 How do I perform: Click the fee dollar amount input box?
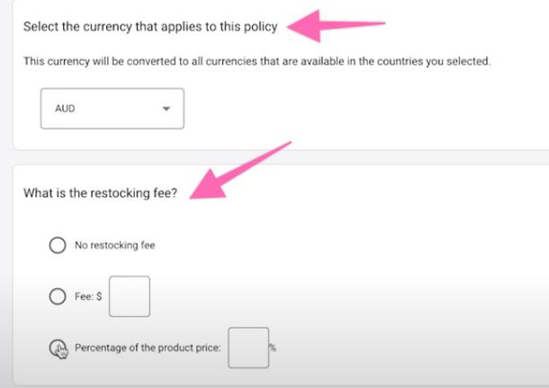click(x=130, y=296)
